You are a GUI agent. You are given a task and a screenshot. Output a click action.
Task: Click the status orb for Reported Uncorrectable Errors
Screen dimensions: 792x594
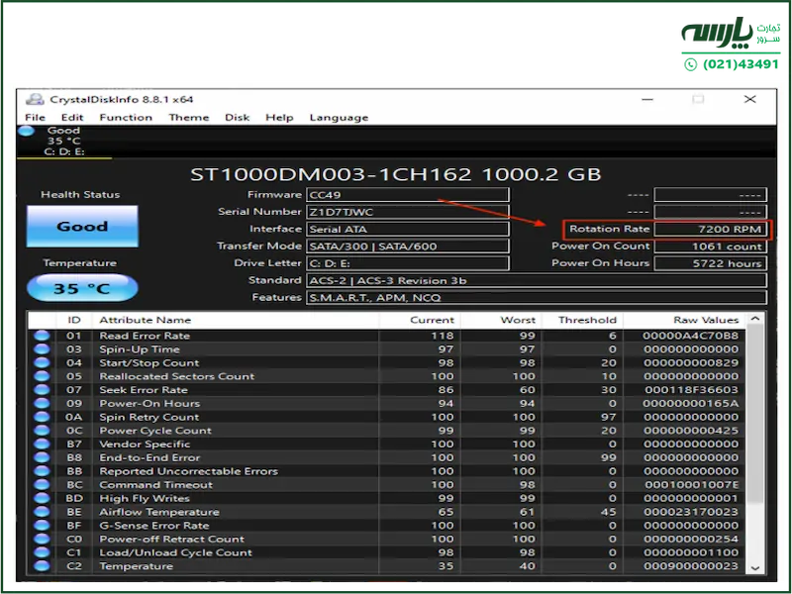click(42, 471)
